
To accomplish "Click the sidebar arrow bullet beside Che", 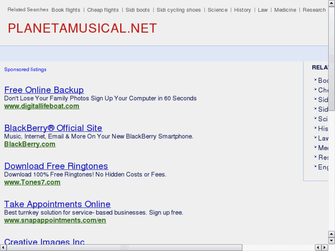I will [315, 89].
